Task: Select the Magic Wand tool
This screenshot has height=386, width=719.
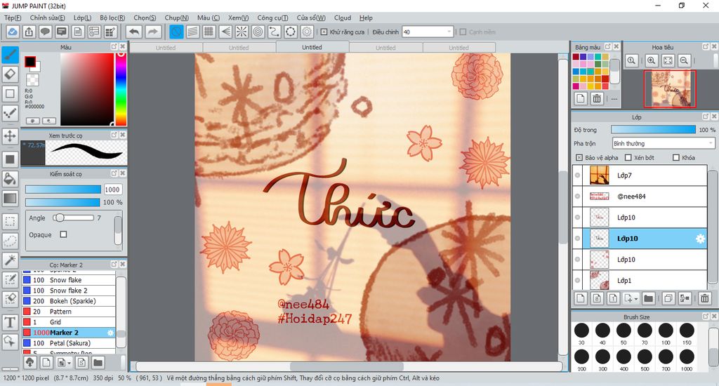Action: [10, 260]
